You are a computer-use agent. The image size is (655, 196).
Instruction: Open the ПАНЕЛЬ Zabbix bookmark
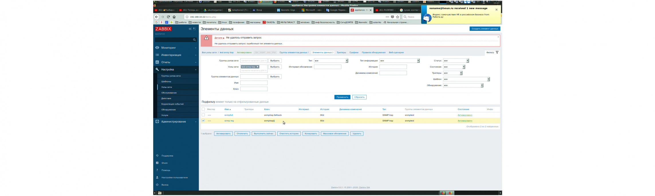click(x=269, y=22)
